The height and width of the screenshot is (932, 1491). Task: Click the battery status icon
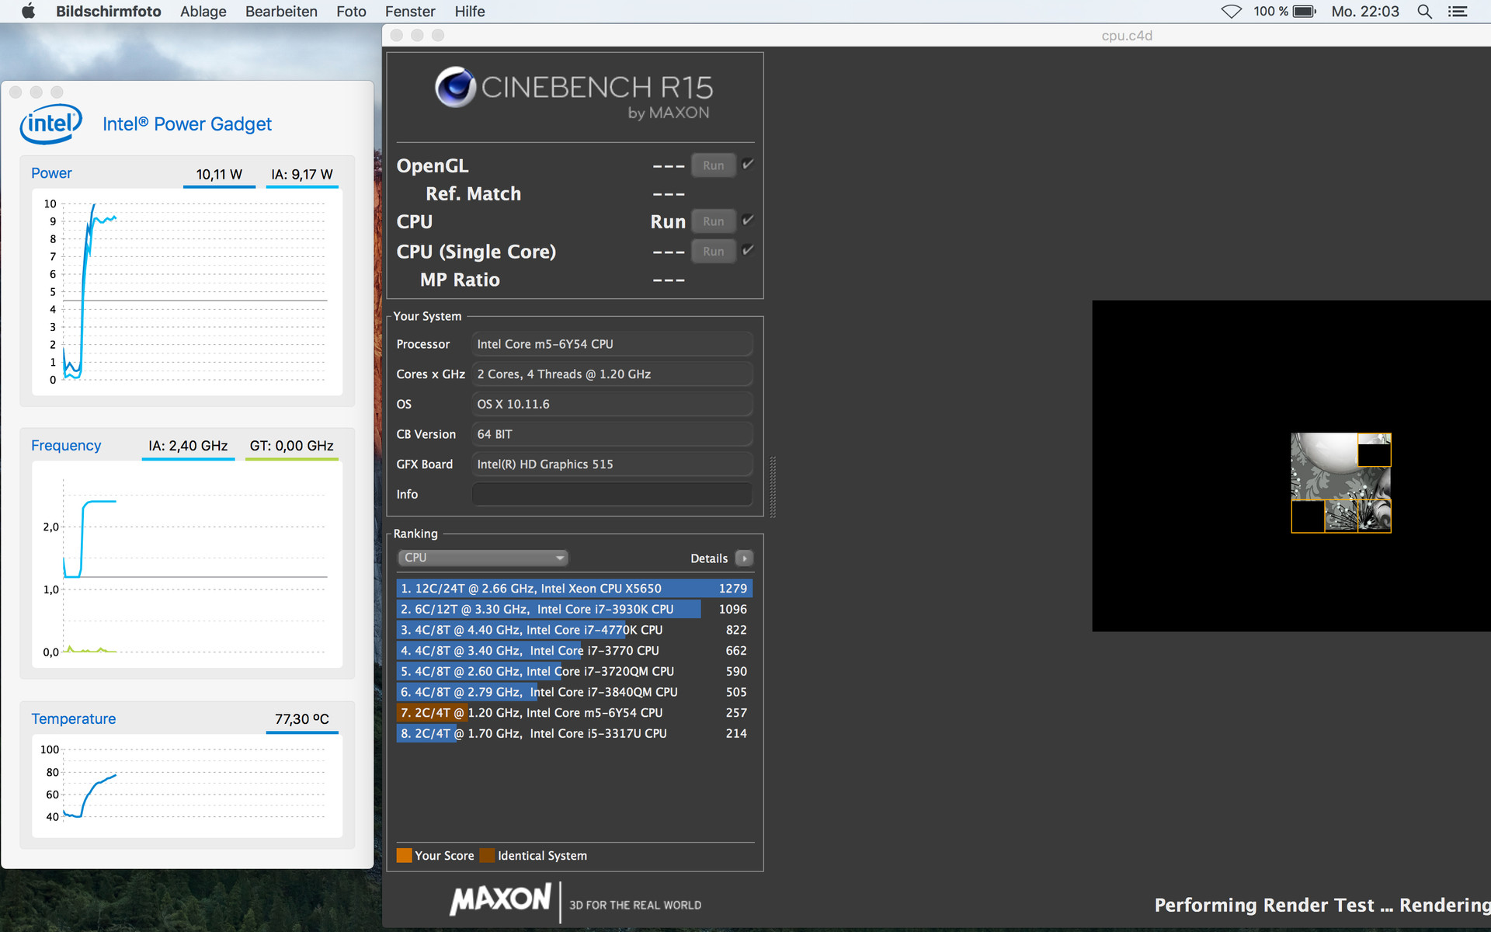pyautogui.click(x=1304, y=11)
